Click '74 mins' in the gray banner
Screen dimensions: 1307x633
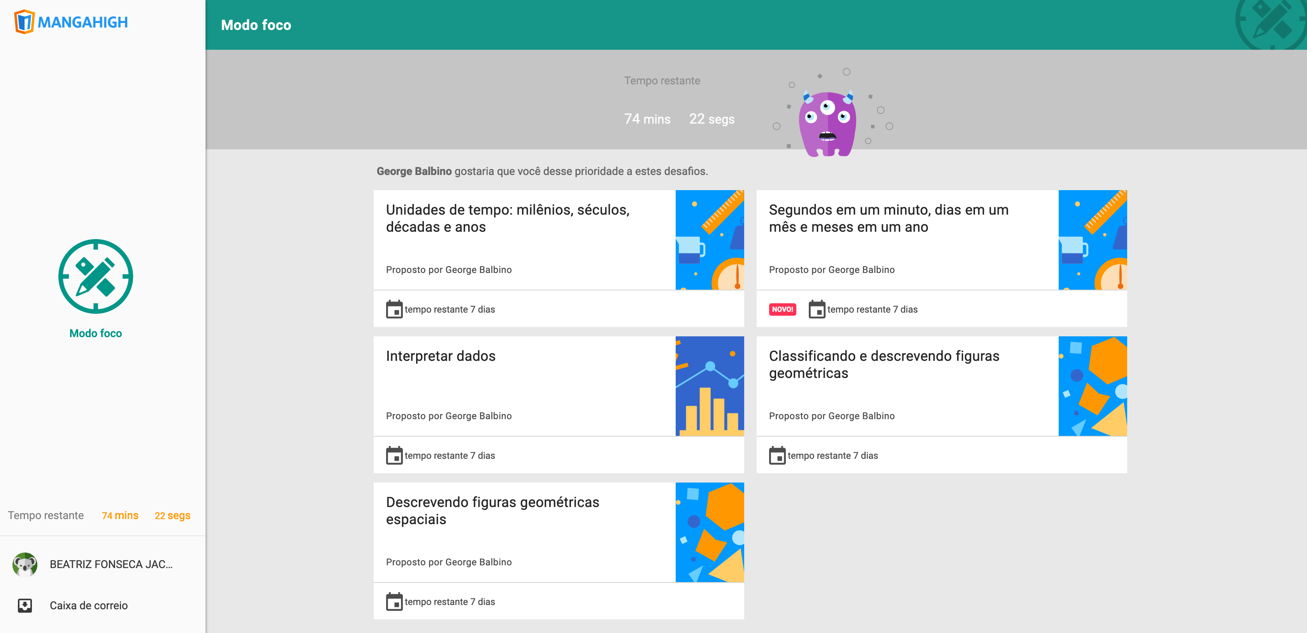click(x=647, y=119)
